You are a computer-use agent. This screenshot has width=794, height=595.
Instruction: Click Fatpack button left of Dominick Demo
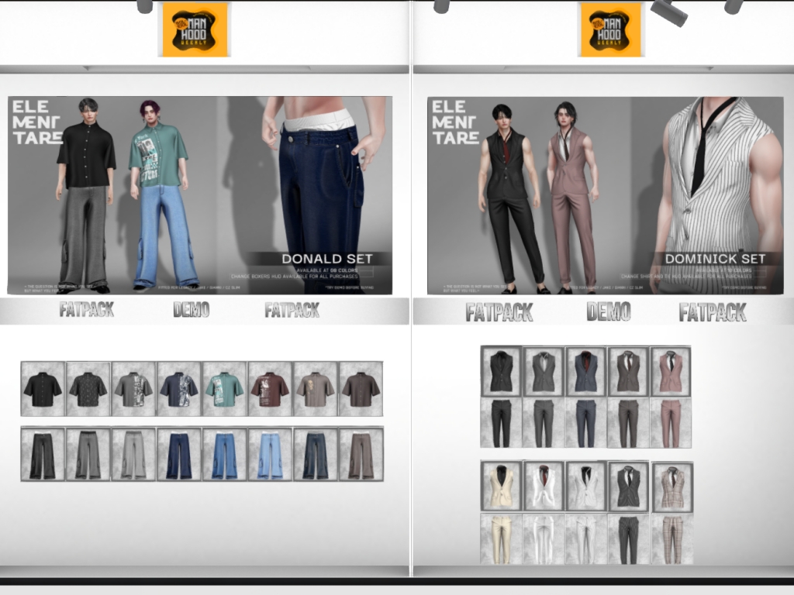click(x=499, y=312)
